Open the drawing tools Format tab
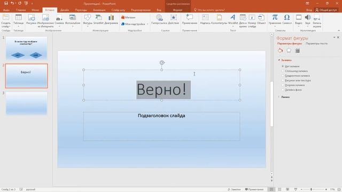342x192 pixels. pos(177,10)
